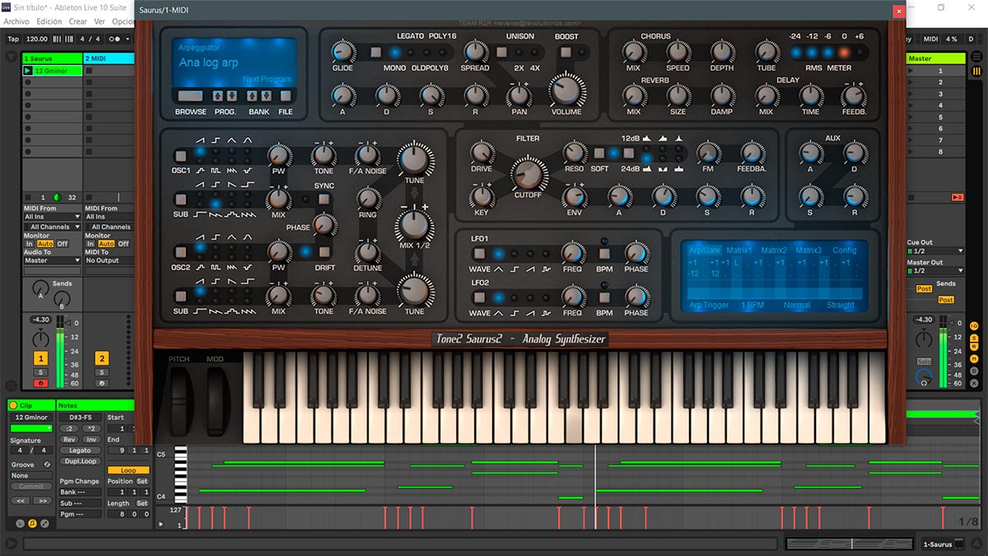The height and width of the screenshot is (556, 988).
Task: Click the Tap tempo button
Action: point(13,39)
